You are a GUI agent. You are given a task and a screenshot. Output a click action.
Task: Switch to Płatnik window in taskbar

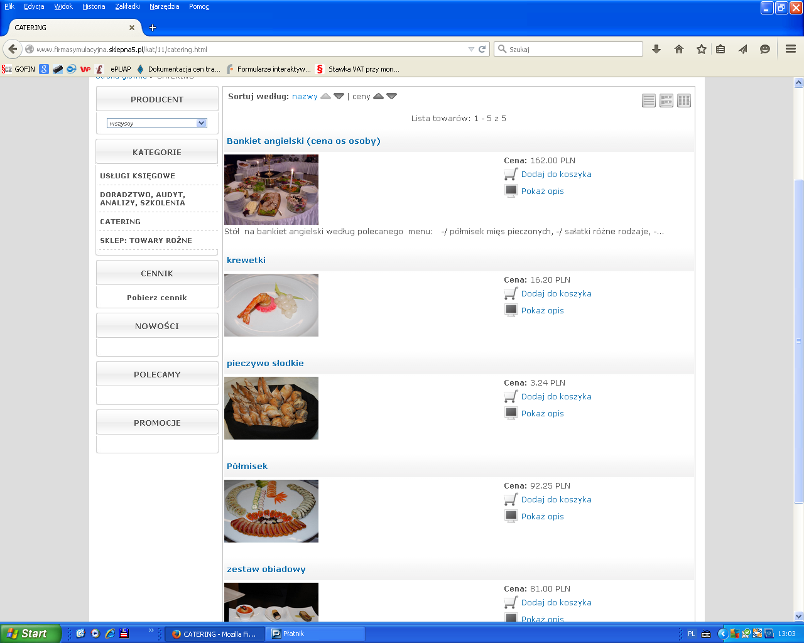(x=315, y=634)
